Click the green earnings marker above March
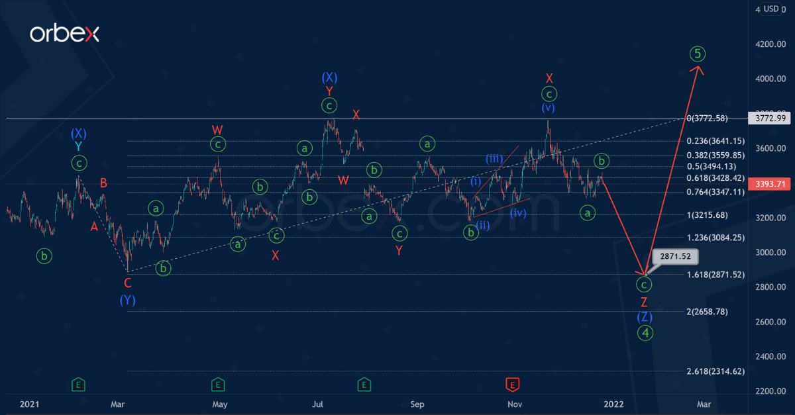The image size is (795, 415). click(78, 384)
